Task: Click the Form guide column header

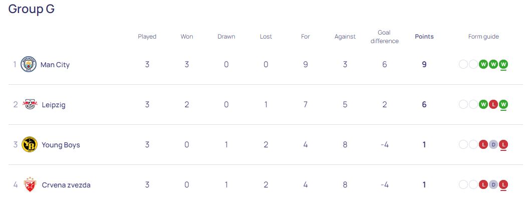Action: pyautogui.click(x=483, y=37)
